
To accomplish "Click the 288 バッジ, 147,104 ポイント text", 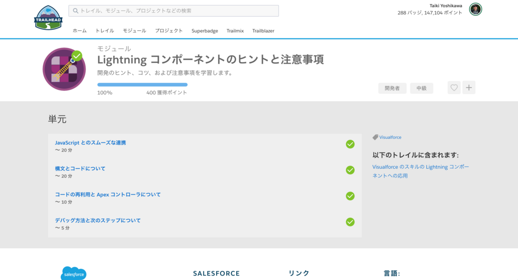I will coord(430,13).
